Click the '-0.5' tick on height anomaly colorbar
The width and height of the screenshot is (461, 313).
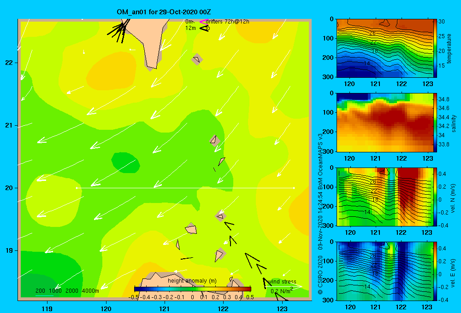[x=134, y=297]
